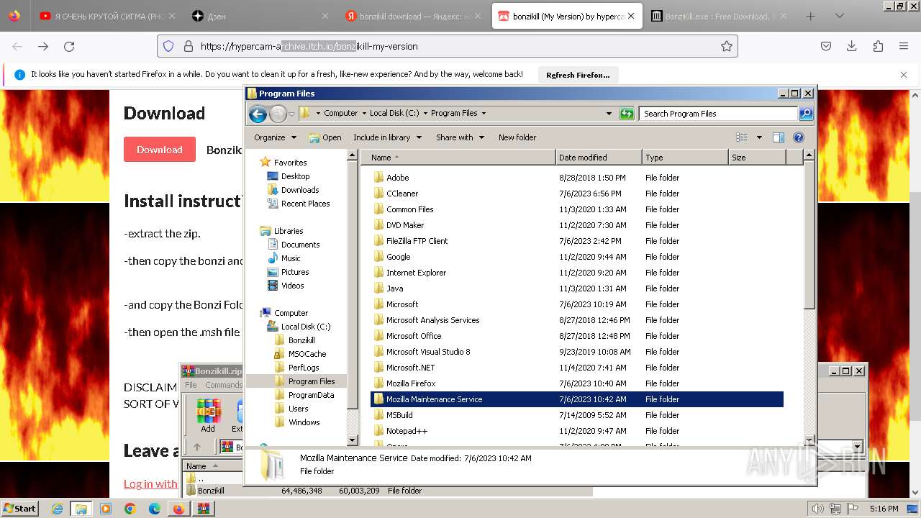The width and height of the screenshot is (921, 518).
Task: Open Internet Explorer from the taskbar
Action: pyautogui.click(x=57, y=509)
